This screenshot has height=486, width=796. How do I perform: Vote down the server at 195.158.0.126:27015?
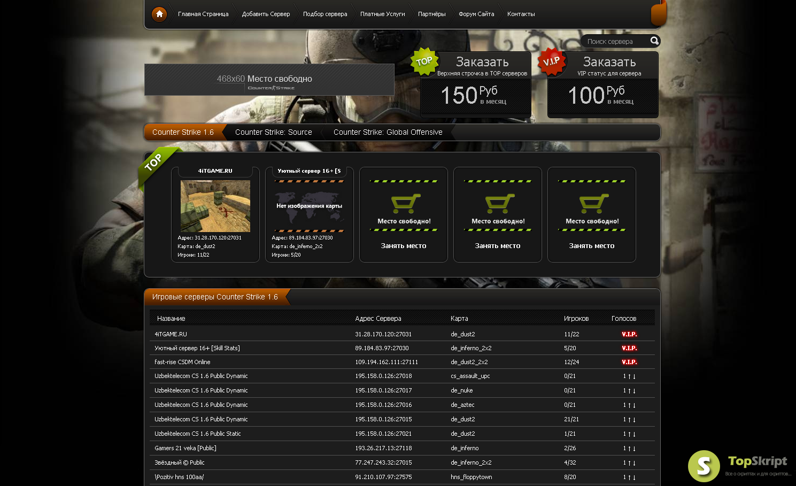(634, 420)
